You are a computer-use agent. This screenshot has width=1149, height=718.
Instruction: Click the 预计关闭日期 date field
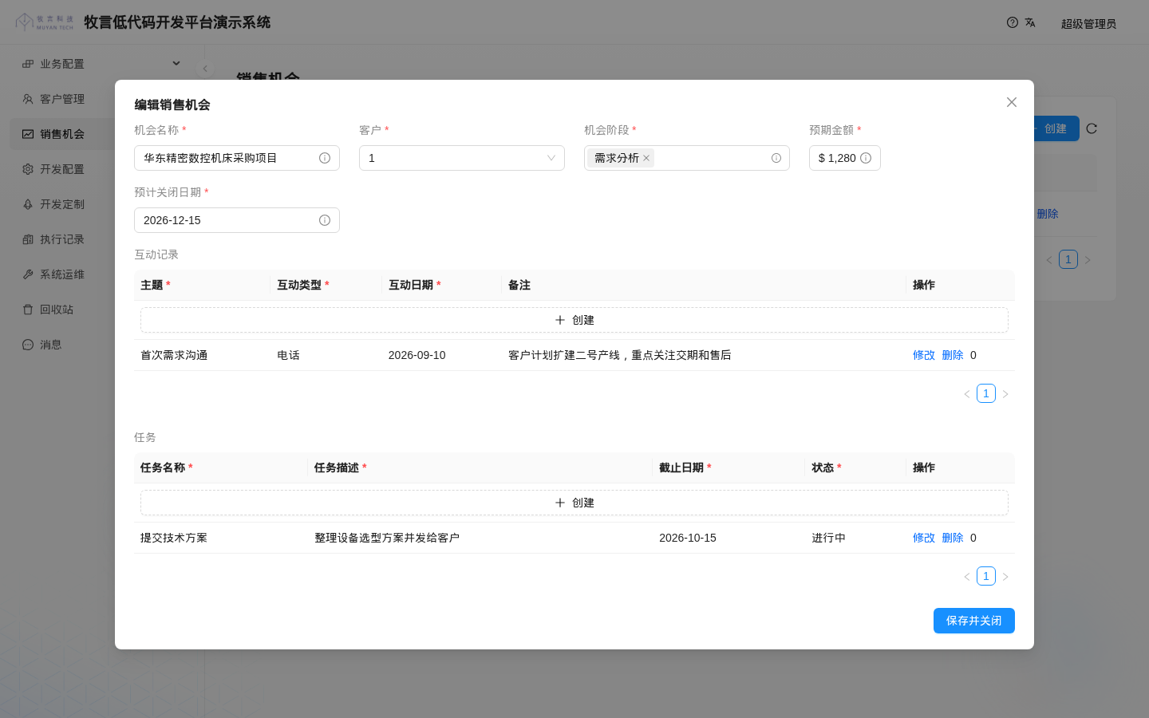(x=237, y=220)
